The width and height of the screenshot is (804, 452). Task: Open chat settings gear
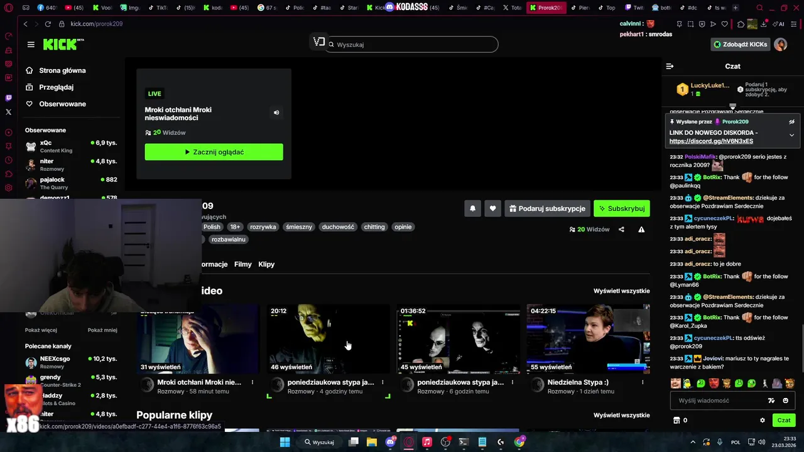[763, 421]
